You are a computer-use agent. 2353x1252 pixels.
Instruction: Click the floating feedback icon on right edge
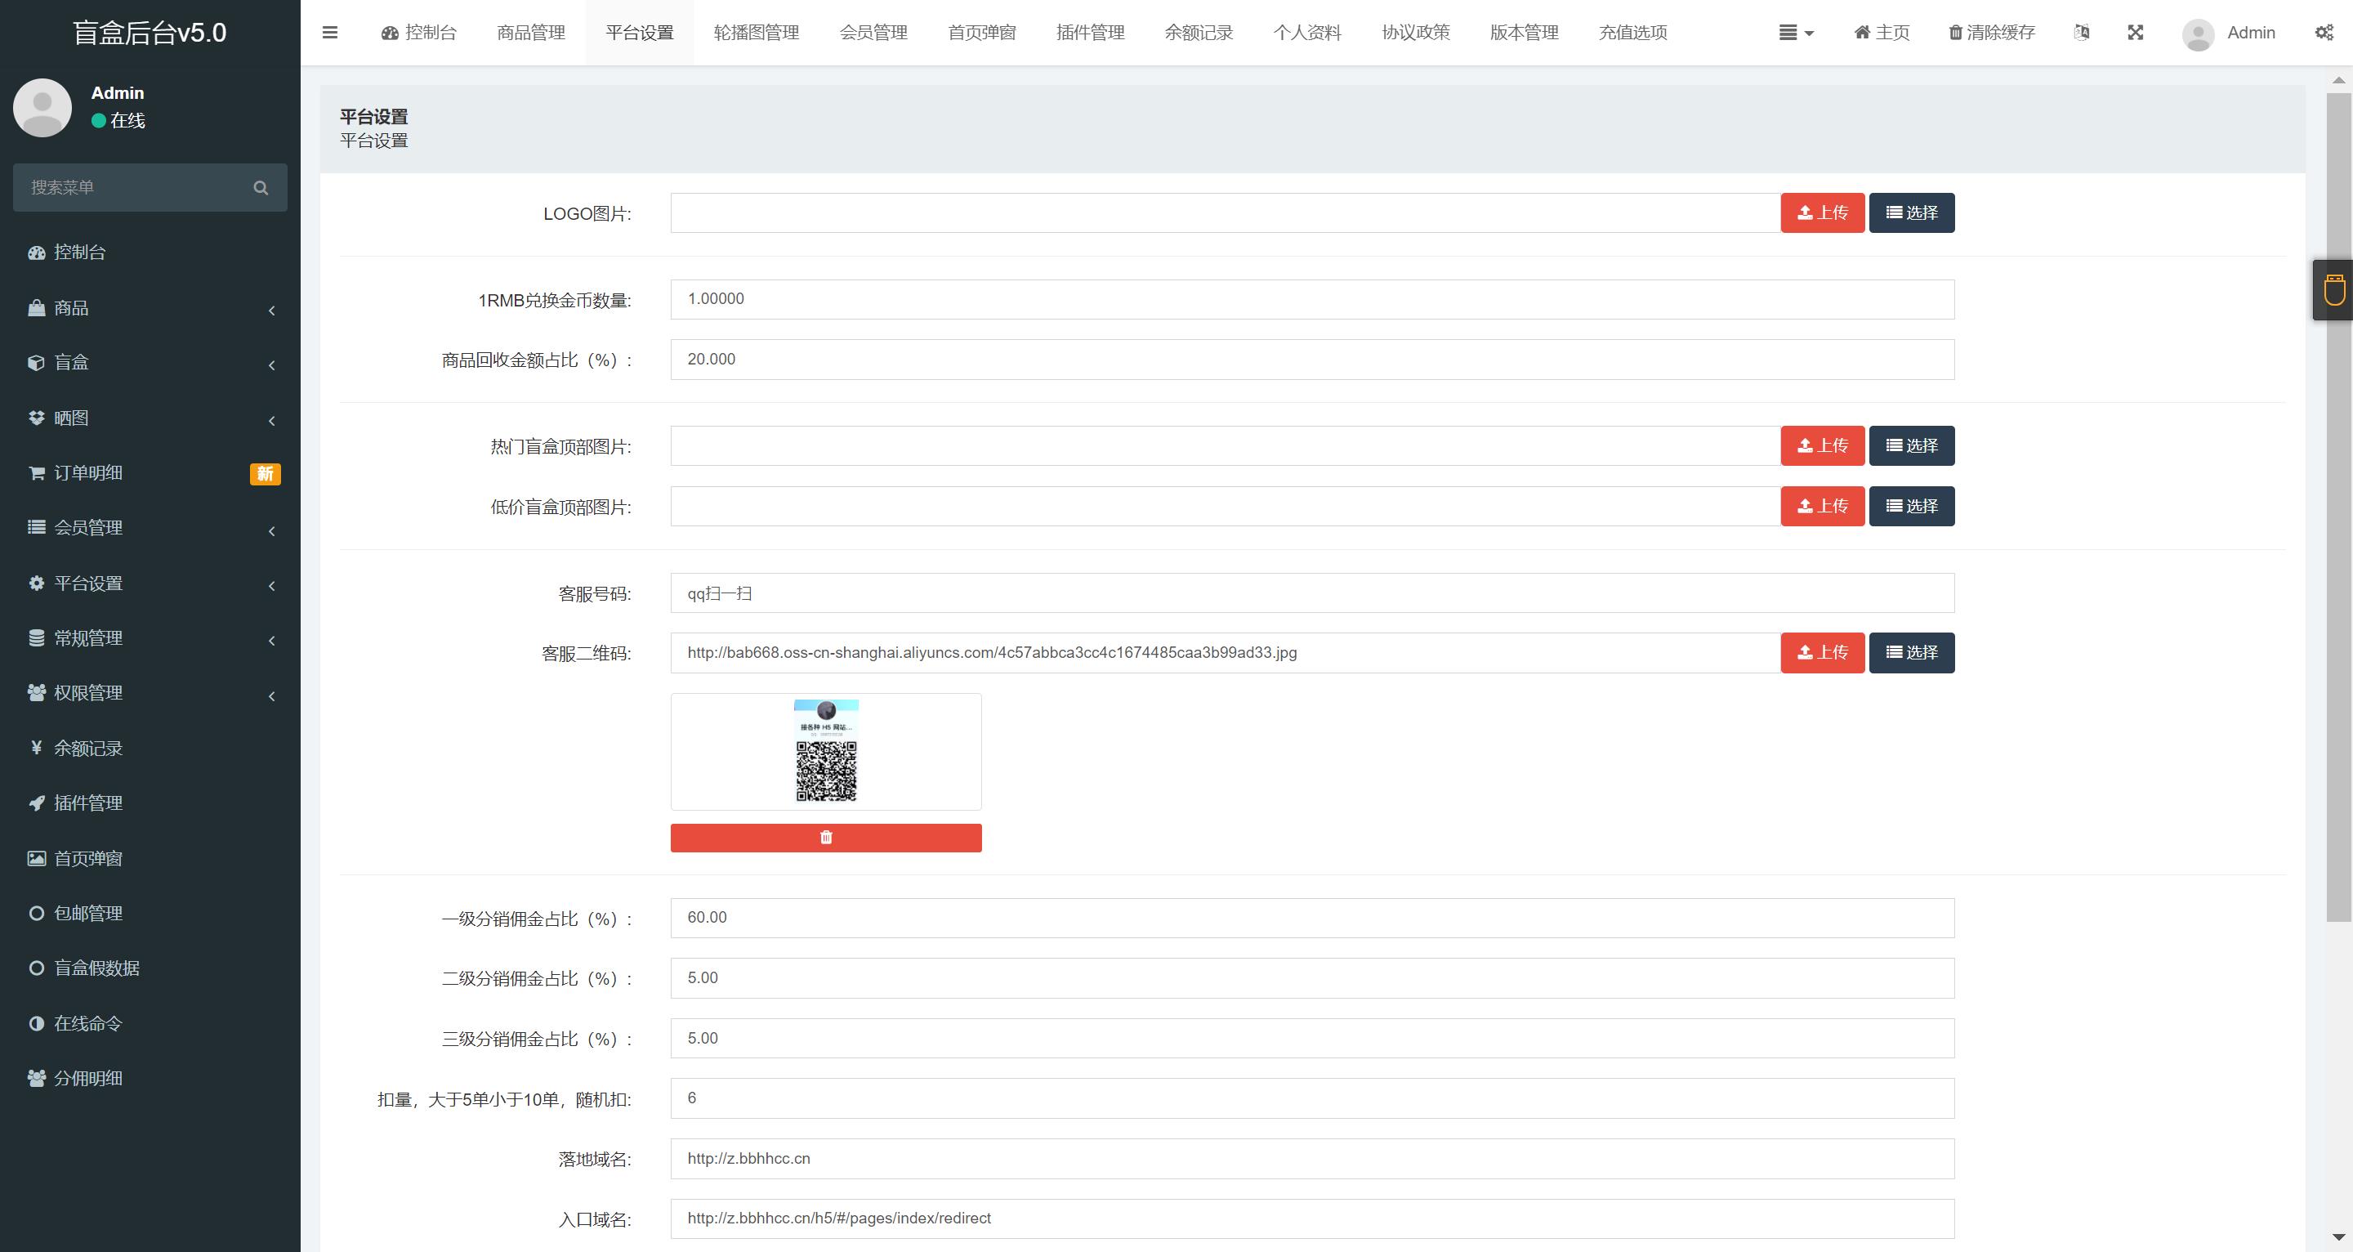click(2333, 288)
